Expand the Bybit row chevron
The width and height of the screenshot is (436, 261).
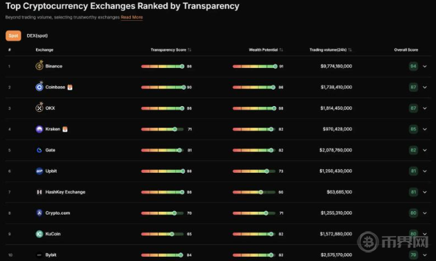pyautogui.click(x=425, y=255)
